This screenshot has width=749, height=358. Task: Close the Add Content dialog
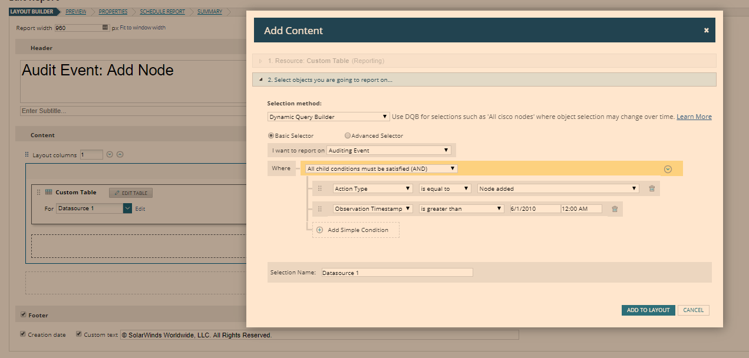pos(706,31)
